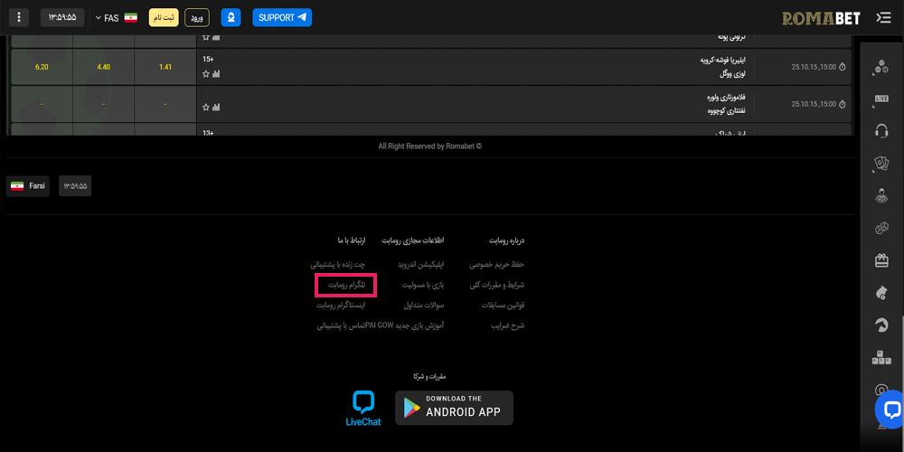
Task: Open the playing cards sidebar icon
Action: click(880, 164)
